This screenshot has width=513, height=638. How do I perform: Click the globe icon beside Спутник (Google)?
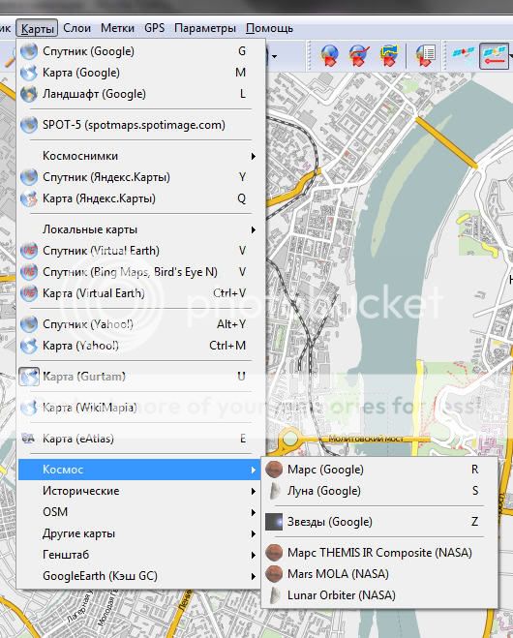point(29,51)
